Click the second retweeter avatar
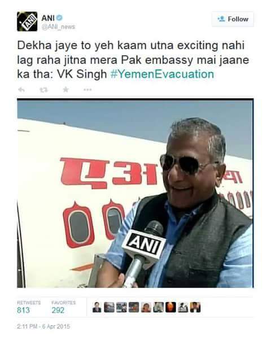The width and height of the screenshot is (271, 337). [x=109, y=307]
